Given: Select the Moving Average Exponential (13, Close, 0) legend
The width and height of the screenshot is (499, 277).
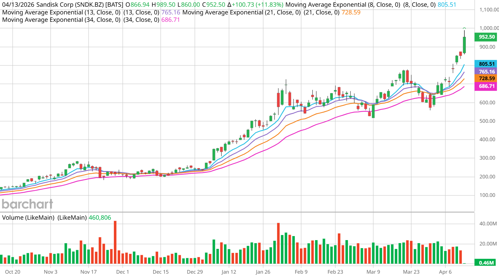Looking at the screenshot, I should pyautogui.click(x=61, y=12).
